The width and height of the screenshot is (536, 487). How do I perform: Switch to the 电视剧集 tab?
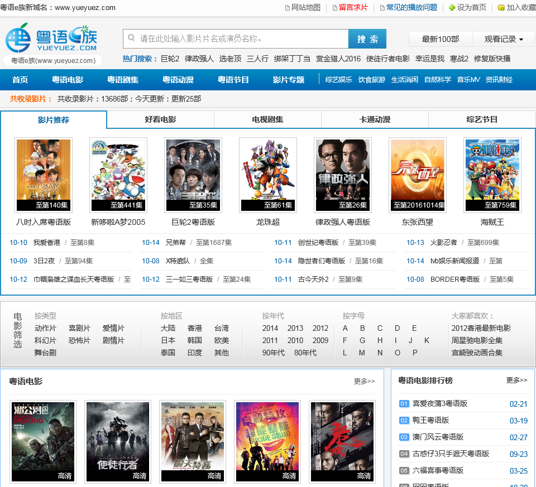pos(267,119)
